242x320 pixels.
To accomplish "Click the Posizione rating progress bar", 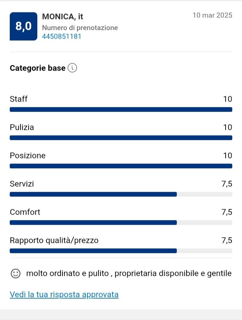I will 121,166.
